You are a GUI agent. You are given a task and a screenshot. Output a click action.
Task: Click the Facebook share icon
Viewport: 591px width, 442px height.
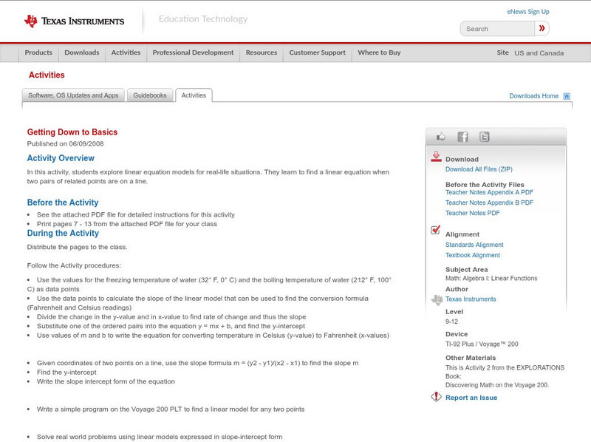pos(463,136)
